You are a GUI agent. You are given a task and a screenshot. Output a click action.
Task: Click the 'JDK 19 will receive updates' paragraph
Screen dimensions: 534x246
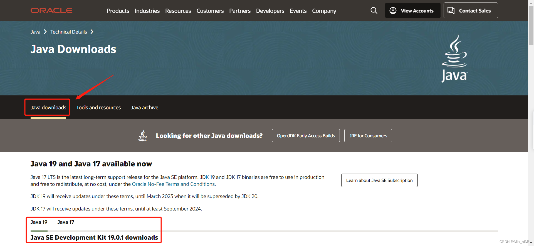145,196
